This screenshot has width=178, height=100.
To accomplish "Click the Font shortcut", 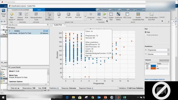I will [130, 10].
